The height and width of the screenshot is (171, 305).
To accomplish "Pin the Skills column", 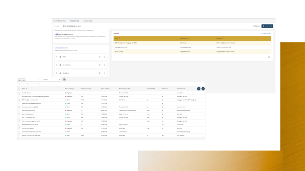I will [100, 57].
